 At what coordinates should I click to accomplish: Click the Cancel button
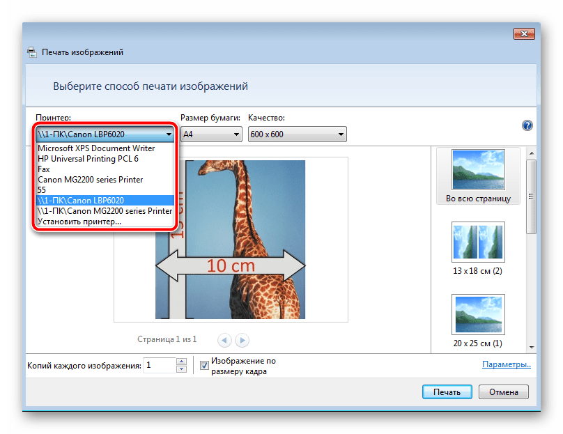(503, 392)
